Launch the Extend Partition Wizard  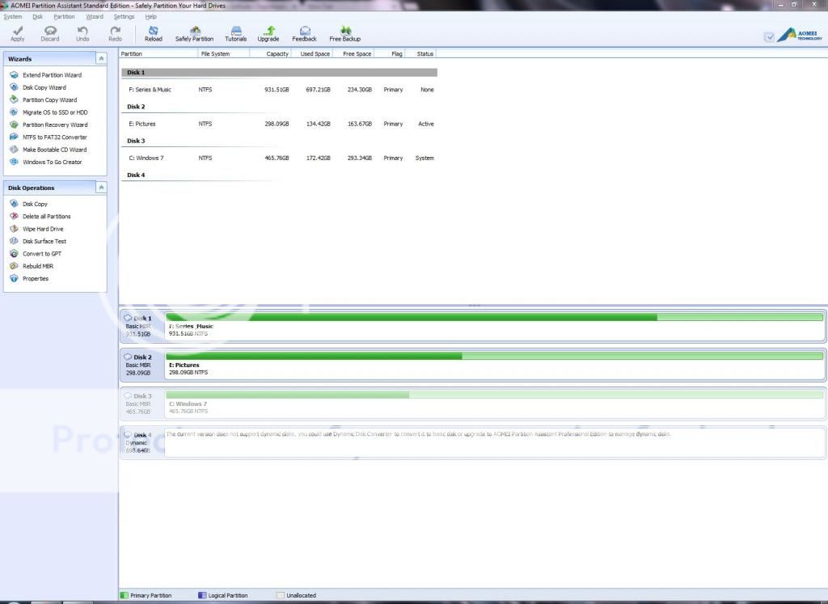[46, 75]
